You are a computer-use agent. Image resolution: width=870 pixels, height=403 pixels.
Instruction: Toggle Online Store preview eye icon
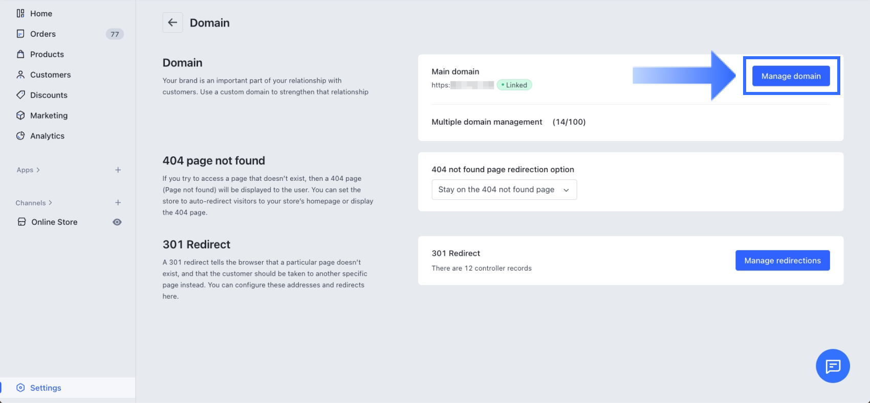[x=117, y=222]
